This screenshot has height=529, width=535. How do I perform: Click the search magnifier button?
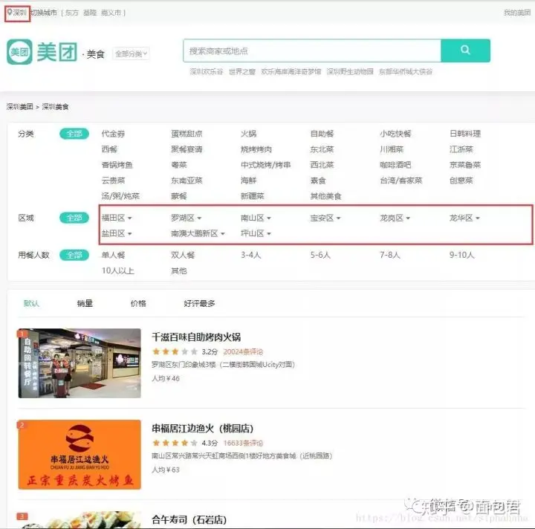[x=465, y=51]
